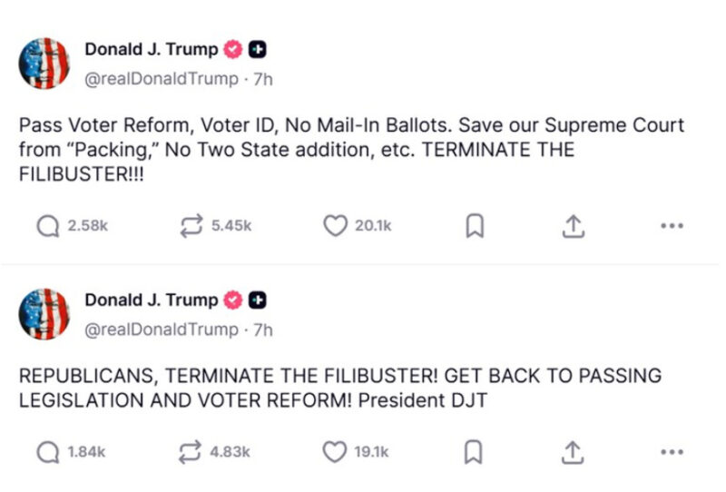This screenshot has height=492, width=726.
Task: Click the plus badge on second post
Action: 257,300
